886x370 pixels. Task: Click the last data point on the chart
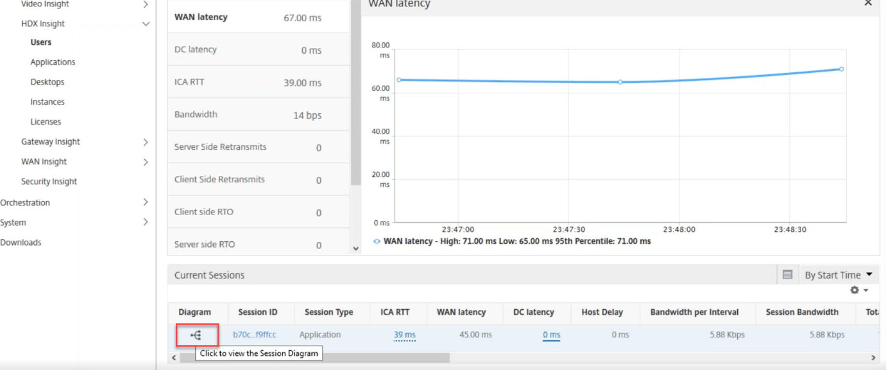(841, 69)
